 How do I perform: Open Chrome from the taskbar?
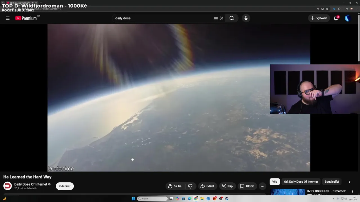click(196, 199)
